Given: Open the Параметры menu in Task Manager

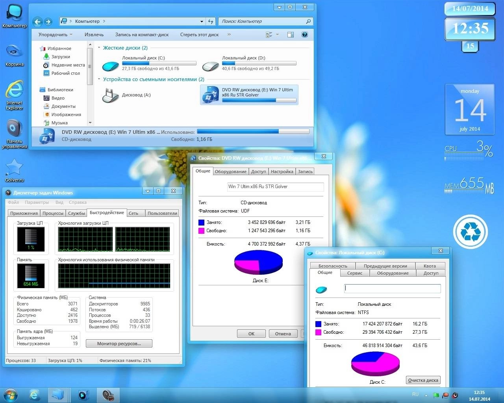Looking at the screenshot, I should tap(37, 202).
